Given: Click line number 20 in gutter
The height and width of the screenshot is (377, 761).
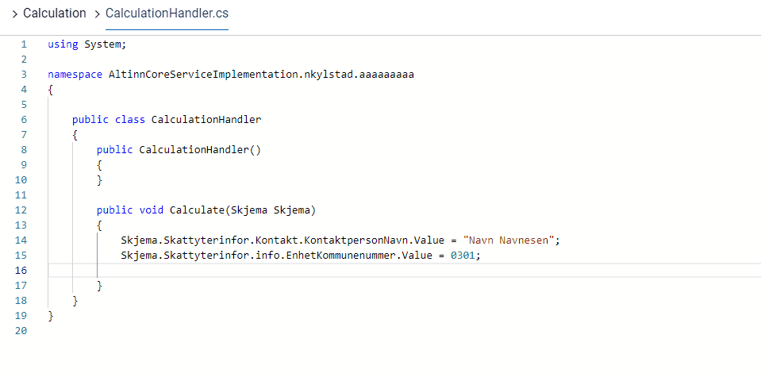Looking at the screenshot, I should [x=21, y=330].
